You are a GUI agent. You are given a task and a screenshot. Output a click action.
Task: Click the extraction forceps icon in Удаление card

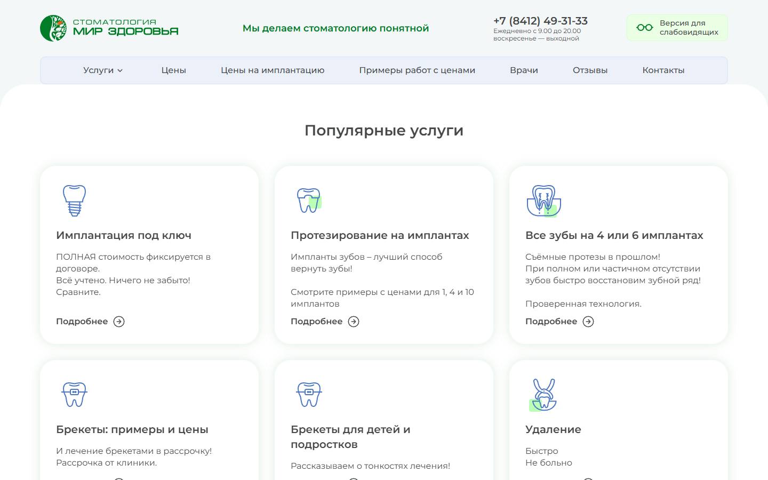coord(543,395)
